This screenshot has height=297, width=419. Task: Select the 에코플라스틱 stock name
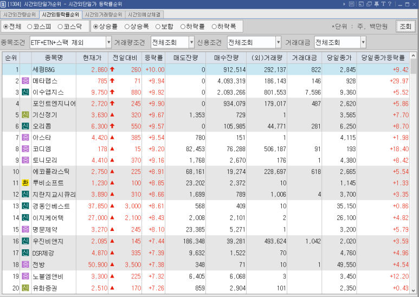tap(51, 171)
